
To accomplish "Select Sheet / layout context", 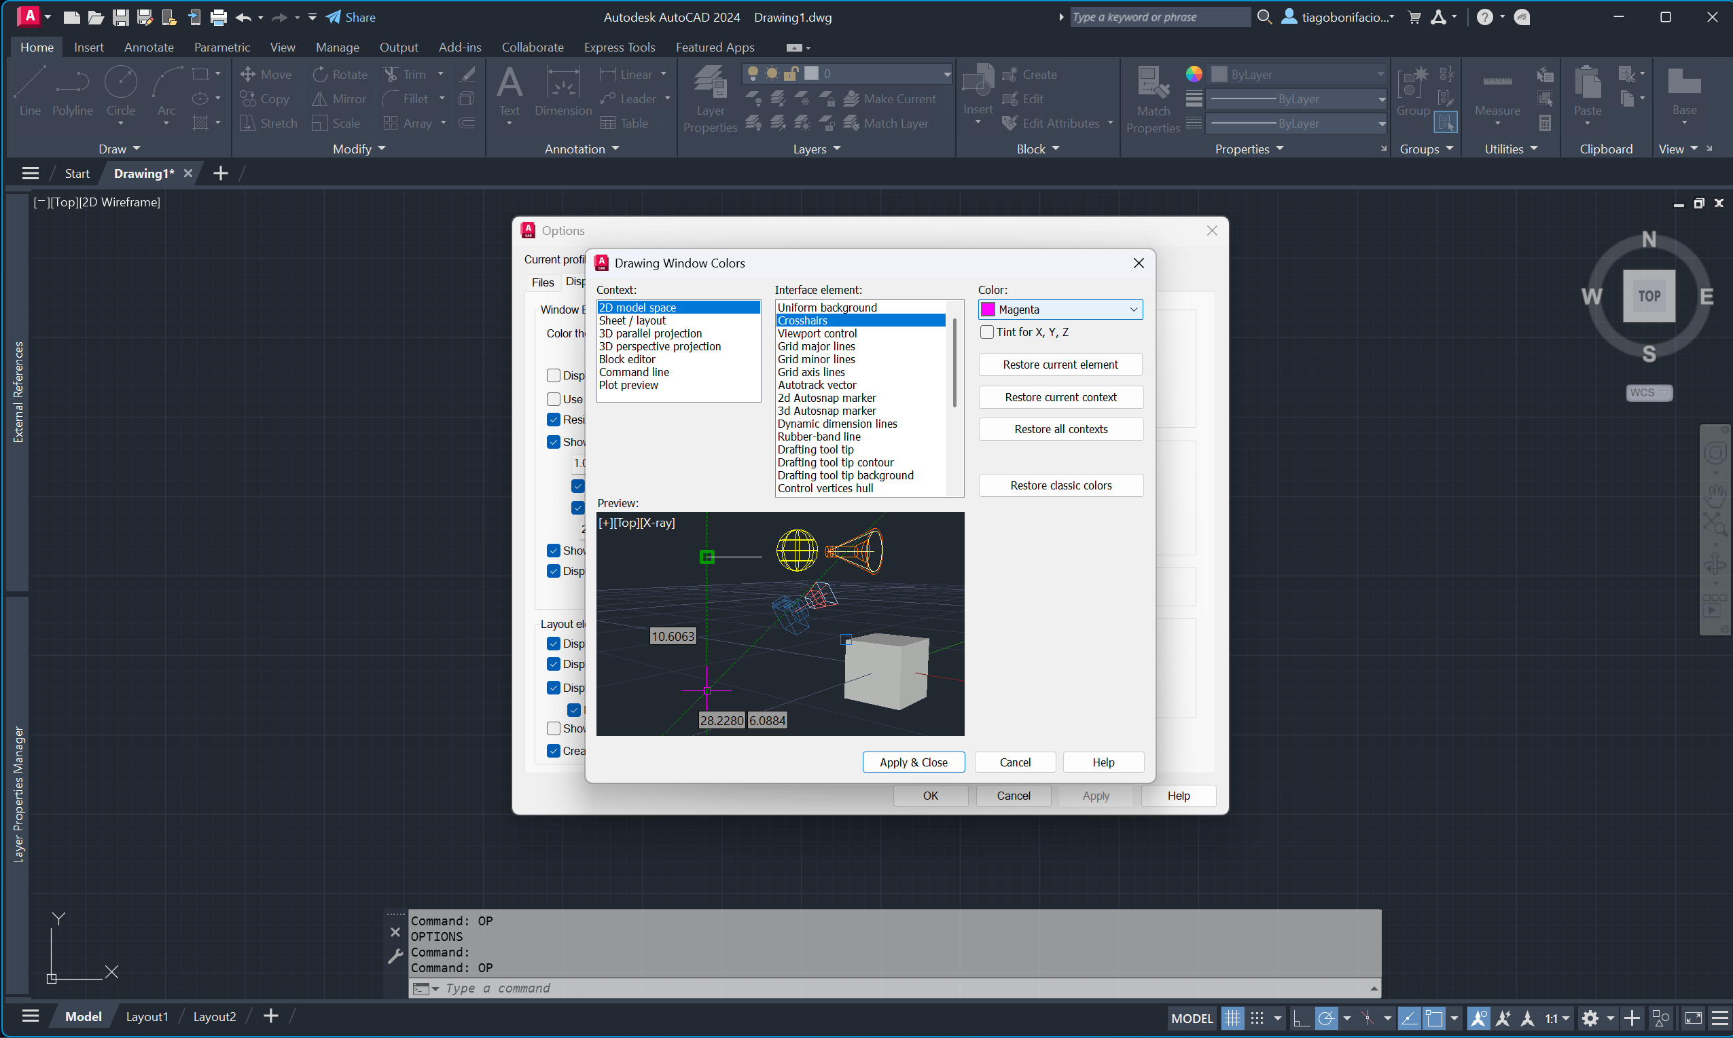I will point(632,320).
